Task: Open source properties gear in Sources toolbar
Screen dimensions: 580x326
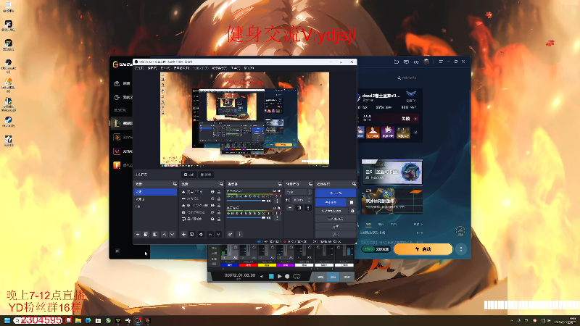Action: (x=201, y=234)
